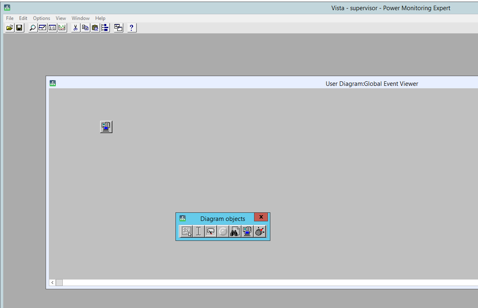Viewport: 478px width, 308px height.
Task: Open the View menu
Action: click(x=61, y=18)
